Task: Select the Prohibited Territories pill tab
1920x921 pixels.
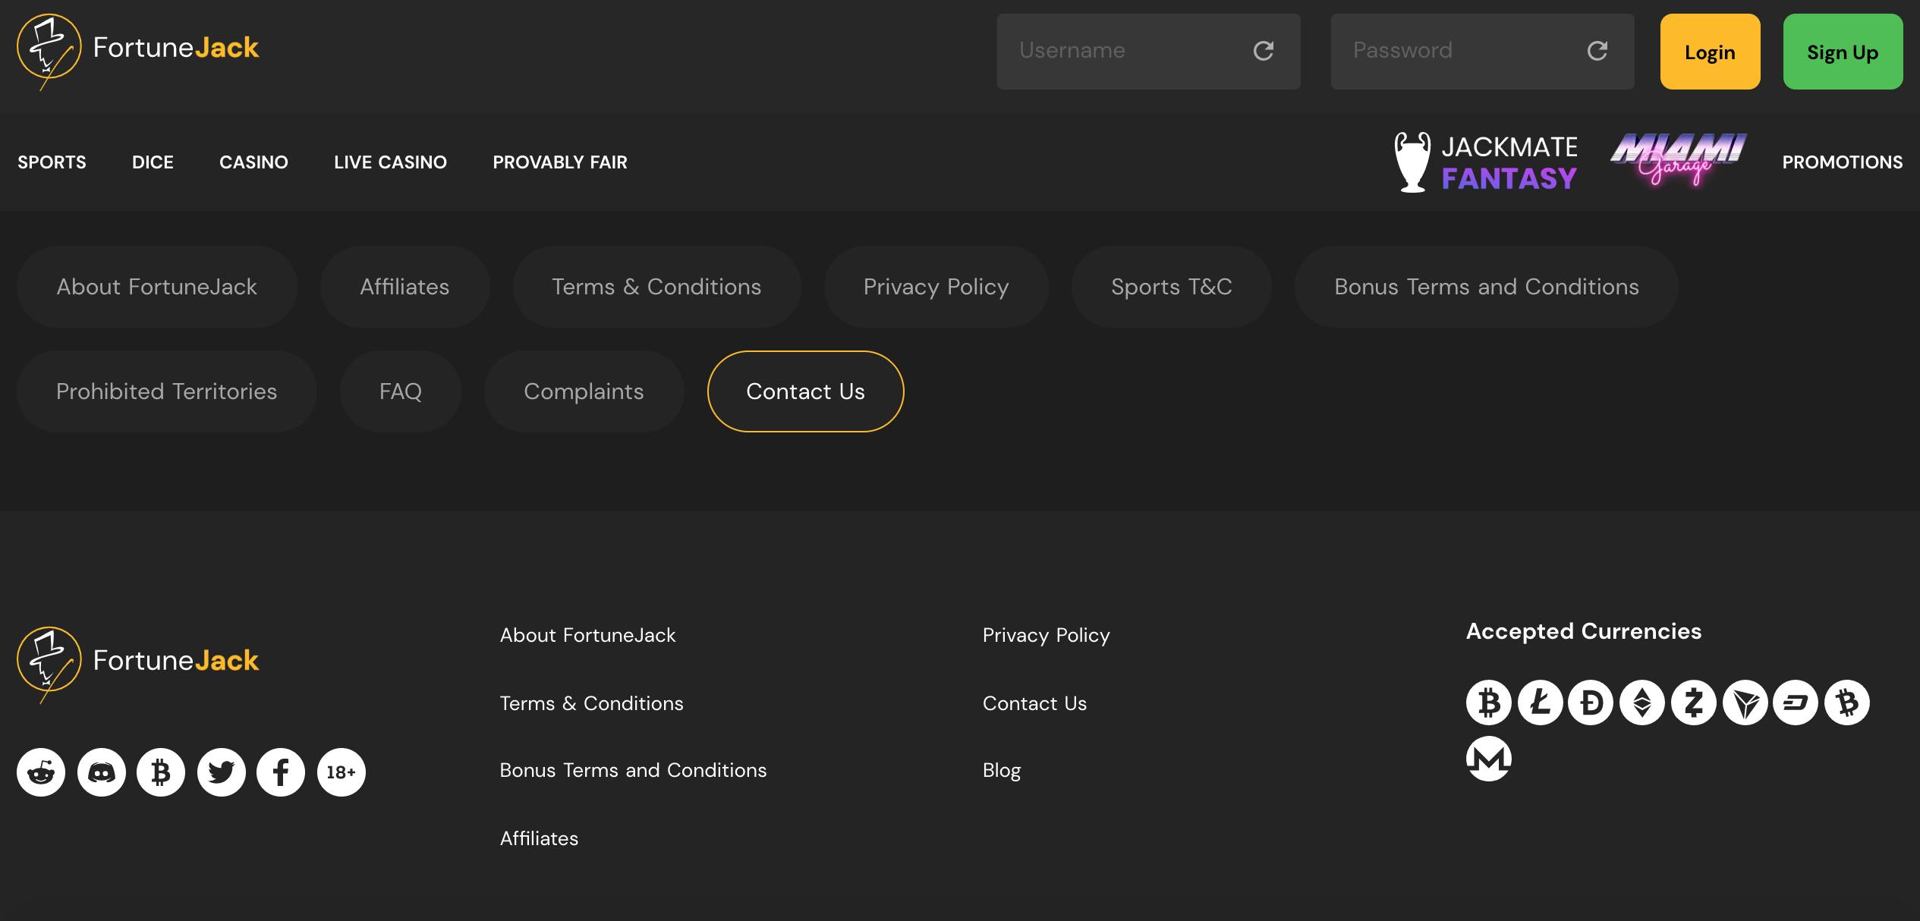Action: coord(167,391)
